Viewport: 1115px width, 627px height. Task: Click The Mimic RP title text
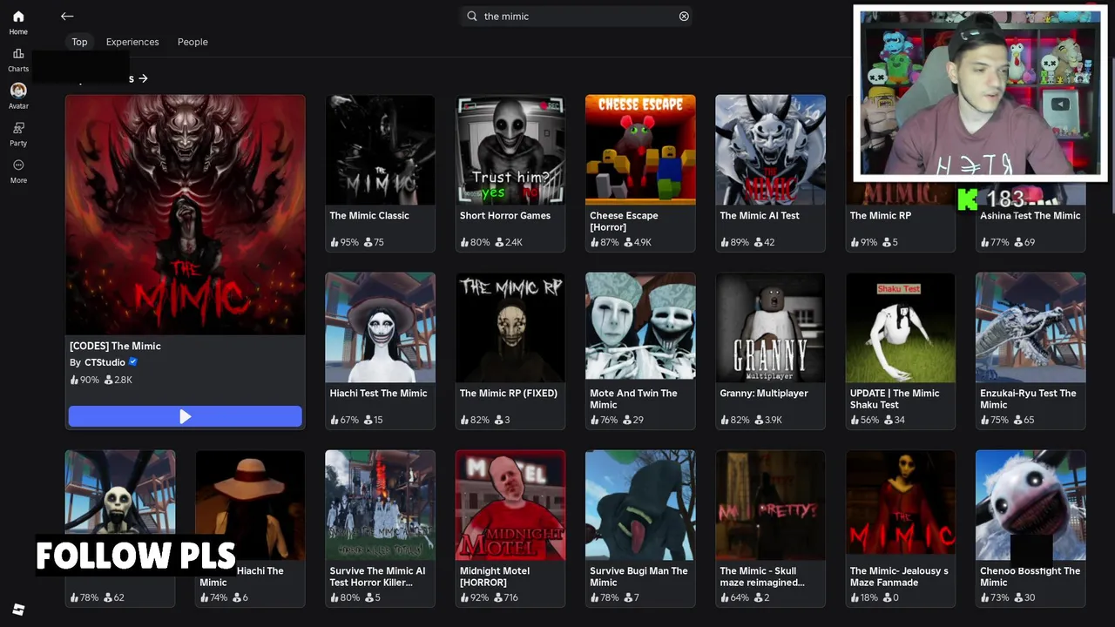(881, 216)
